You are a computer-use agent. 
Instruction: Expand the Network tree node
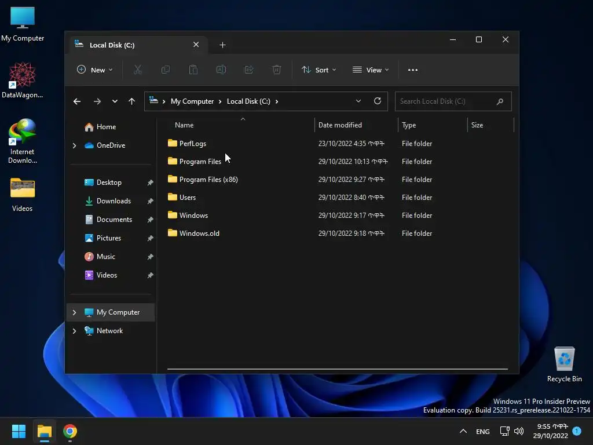[74, 331]
